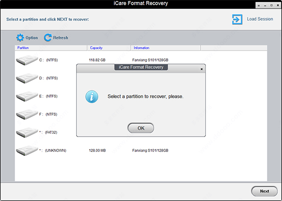Viewport: 282px width, 201px height.
Task: Confirm the dialog with OK
Action: pos(141,128)
